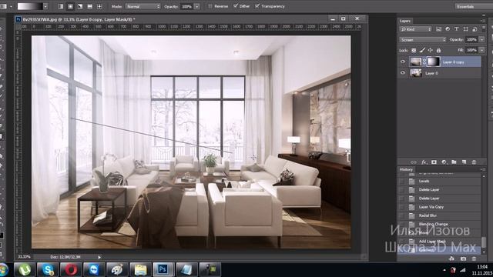Open the gradient Opacity slider arrow
The image size is (493, 277).
[x=197, y=6]
